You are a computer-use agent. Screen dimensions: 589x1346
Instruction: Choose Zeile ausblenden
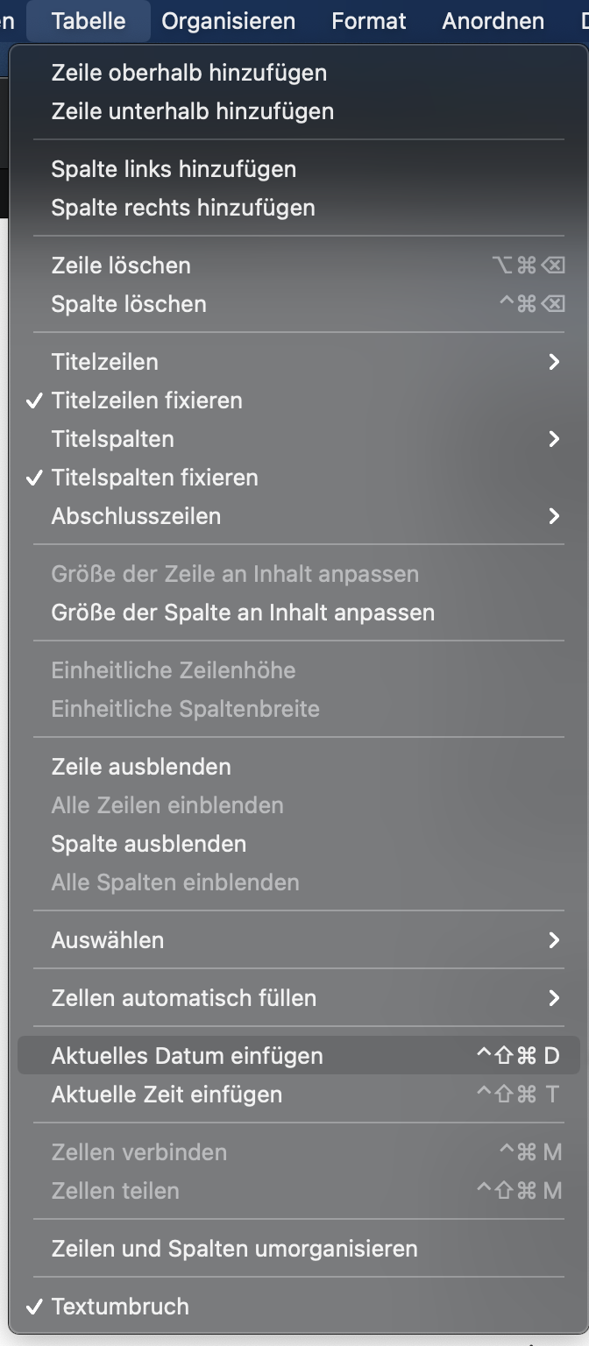coord(141,767)
